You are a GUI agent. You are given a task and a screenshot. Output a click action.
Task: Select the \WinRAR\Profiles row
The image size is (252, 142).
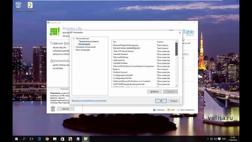143,63
